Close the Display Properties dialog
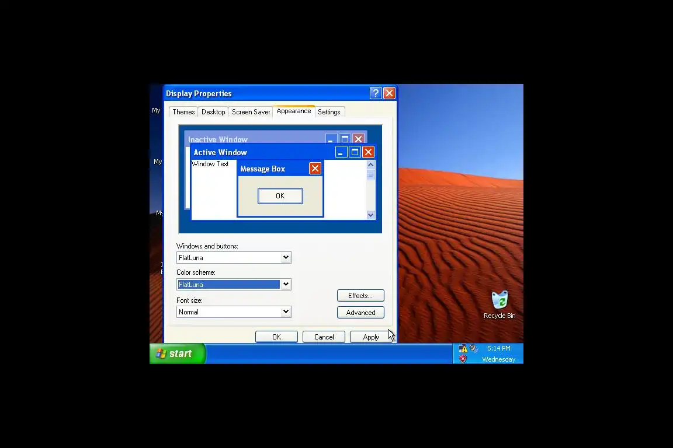The height and width of the screenshot is (448, 673). tap(389, 93)
